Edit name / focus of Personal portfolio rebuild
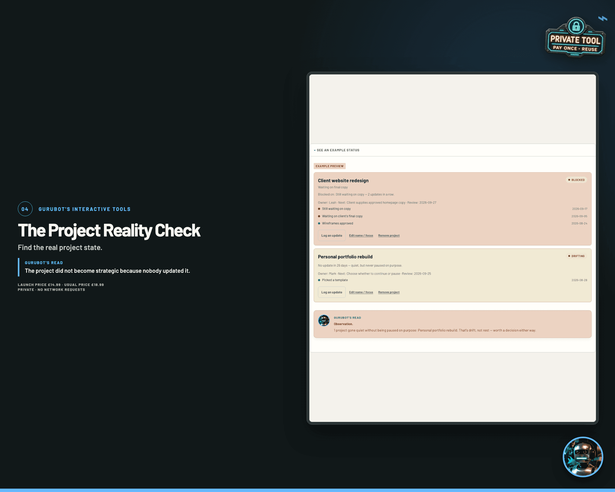Image resolution: width=615 pixels, height=492 pixels. [361, 292]
